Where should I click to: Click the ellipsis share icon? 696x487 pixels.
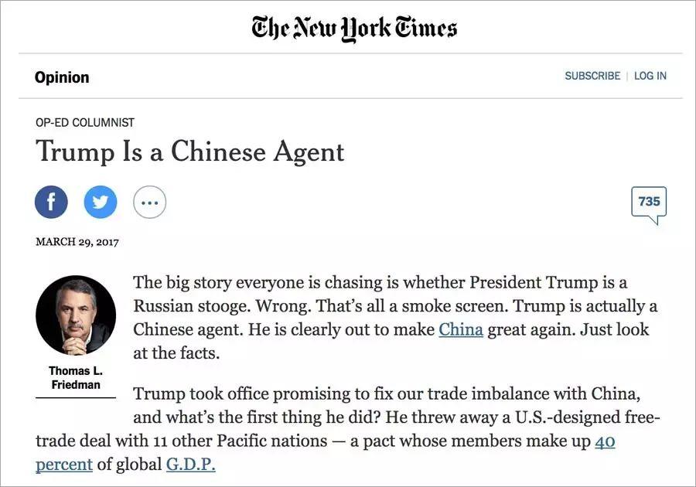click(x=149, y=202)
